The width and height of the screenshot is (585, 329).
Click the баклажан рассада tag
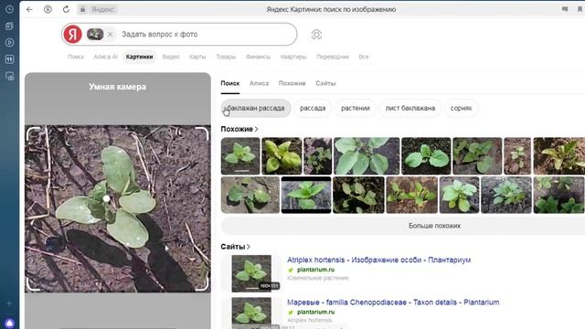(x=256, y=108)
